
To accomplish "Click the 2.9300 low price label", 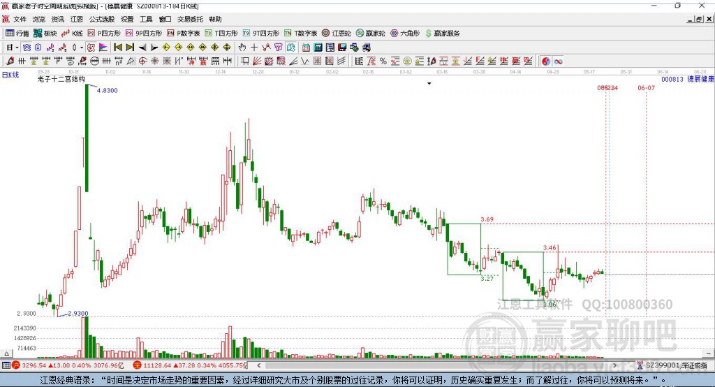I will pos(78,314).
